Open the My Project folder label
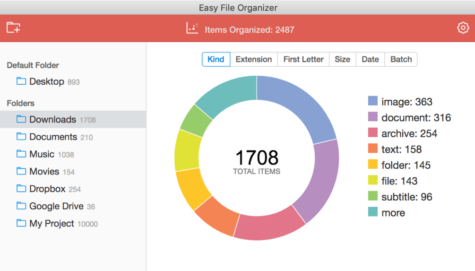This screenshot has width=475, height=271. click(x=52, y=223)
